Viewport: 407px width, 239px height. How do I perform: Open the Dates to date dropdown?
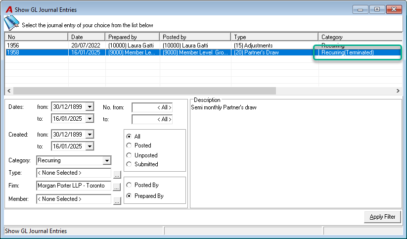[x=90, y=119]
